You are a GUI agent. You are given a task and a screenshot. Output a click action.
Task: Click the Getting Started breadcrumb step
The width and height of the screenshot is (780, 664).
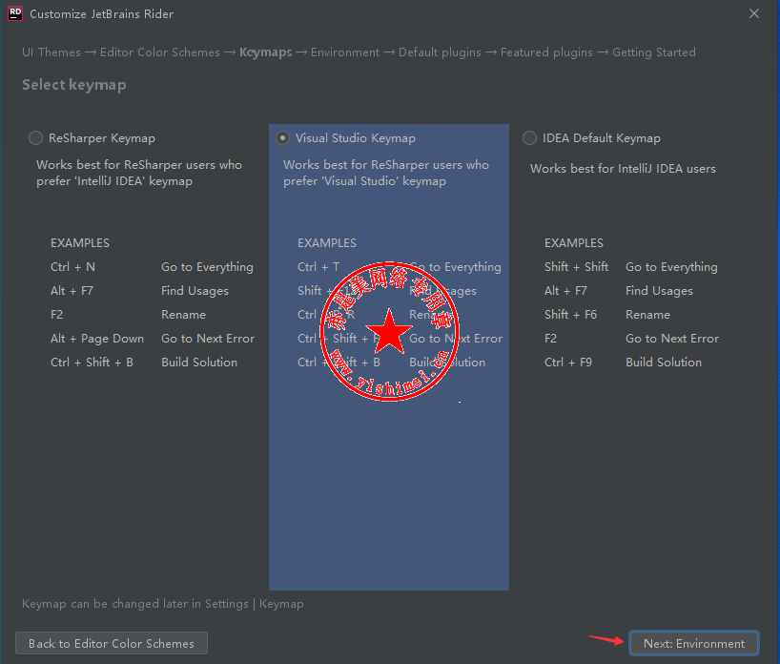pyautogui.click(x=653, y=52)
